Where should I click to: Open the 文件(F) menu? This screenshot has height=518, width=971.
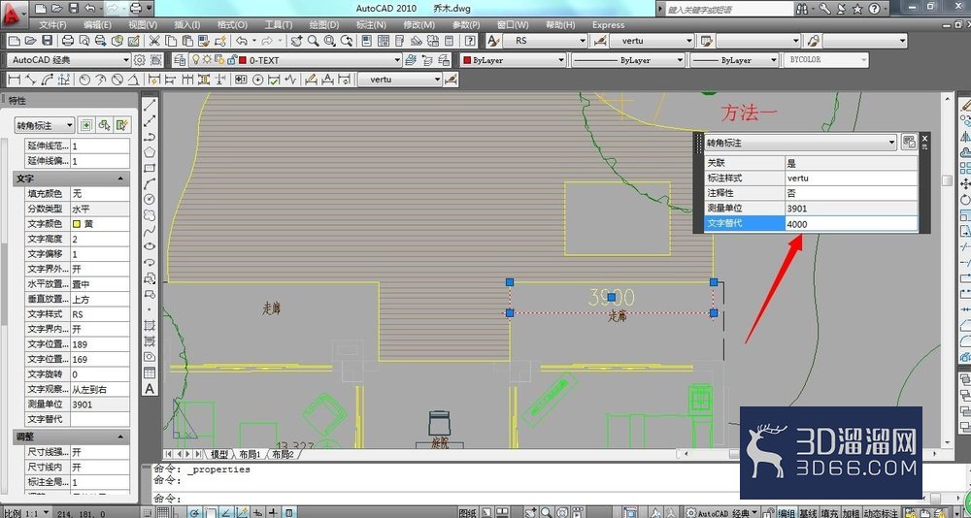point(52,25)
